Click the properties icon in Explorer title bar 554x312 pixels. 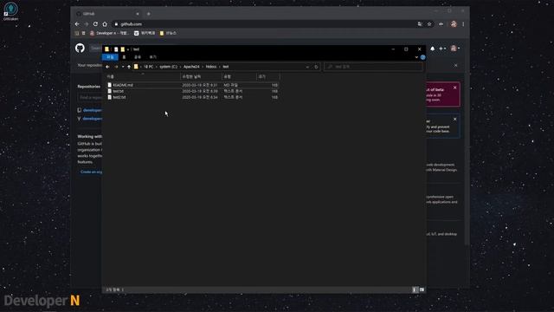click(x=116, y=49)
